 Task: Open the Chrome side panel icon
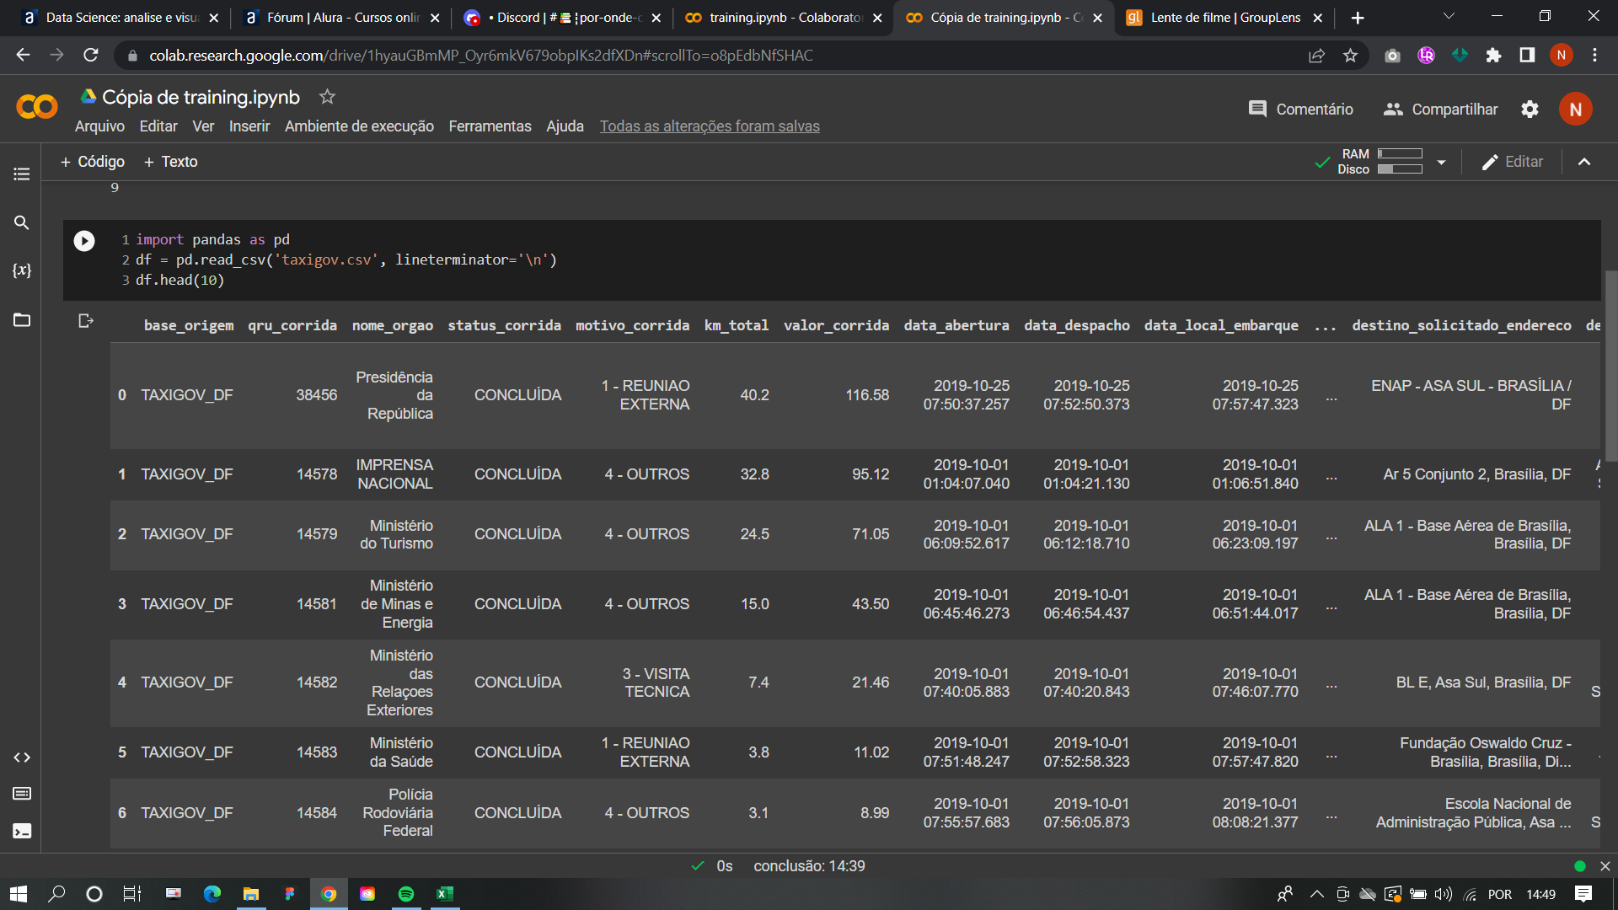[x=1527, y=56]
